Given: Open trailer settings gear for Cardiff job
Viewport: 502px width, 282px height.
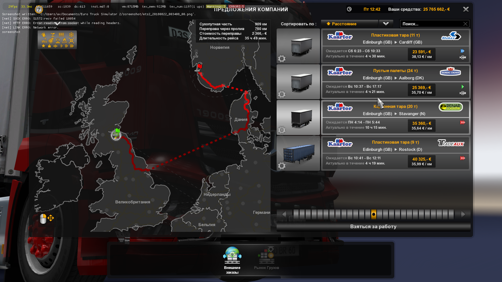Looking at the screenshot, I should [x=282, y=58].
